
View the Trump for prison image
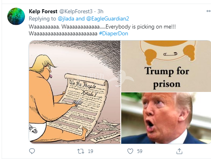click(x=166, y=66)
